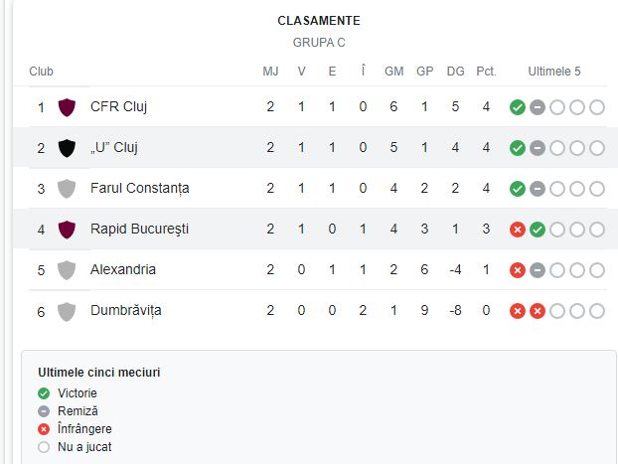Click the GRUPA C group label
This screenshot has width=618, height=464.
click(319, 43)
